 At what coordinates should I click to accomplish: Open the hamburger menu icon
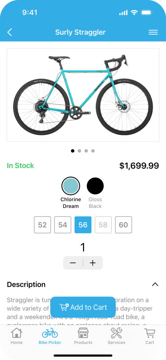153,32
